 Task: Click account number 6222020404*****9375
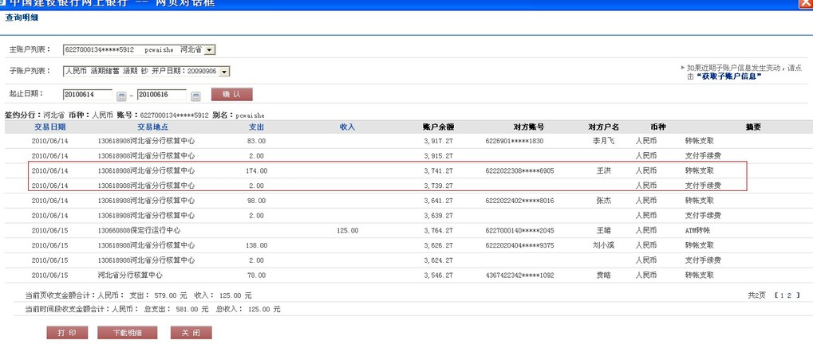519,245
